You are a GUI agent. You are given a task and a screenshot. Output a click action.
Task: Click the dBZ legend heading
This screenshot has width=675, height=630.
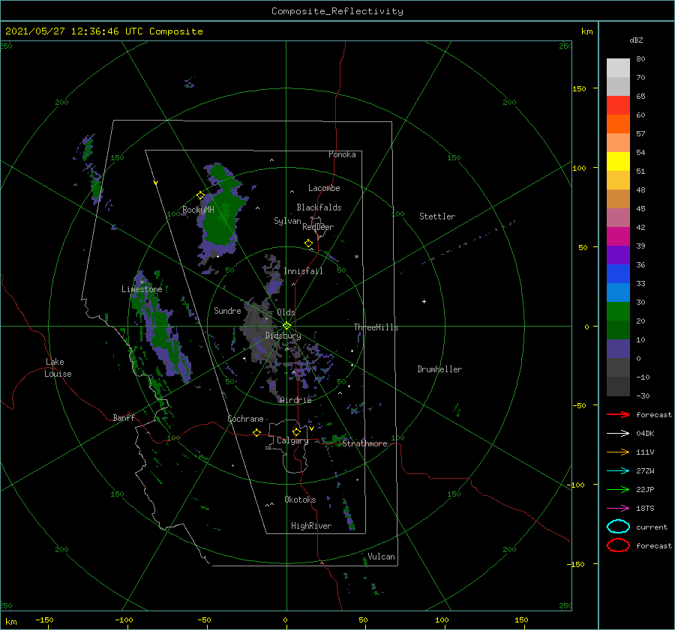tap(636, 40)
